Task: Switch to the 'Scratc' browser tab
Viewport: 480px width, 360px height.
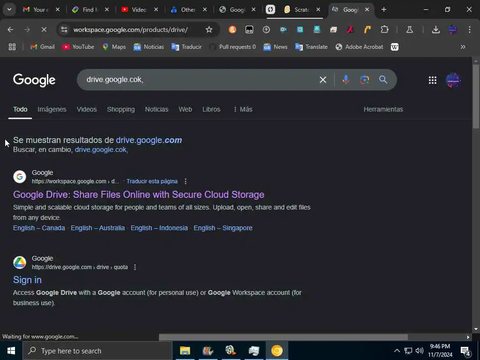Action: [302, 9]
